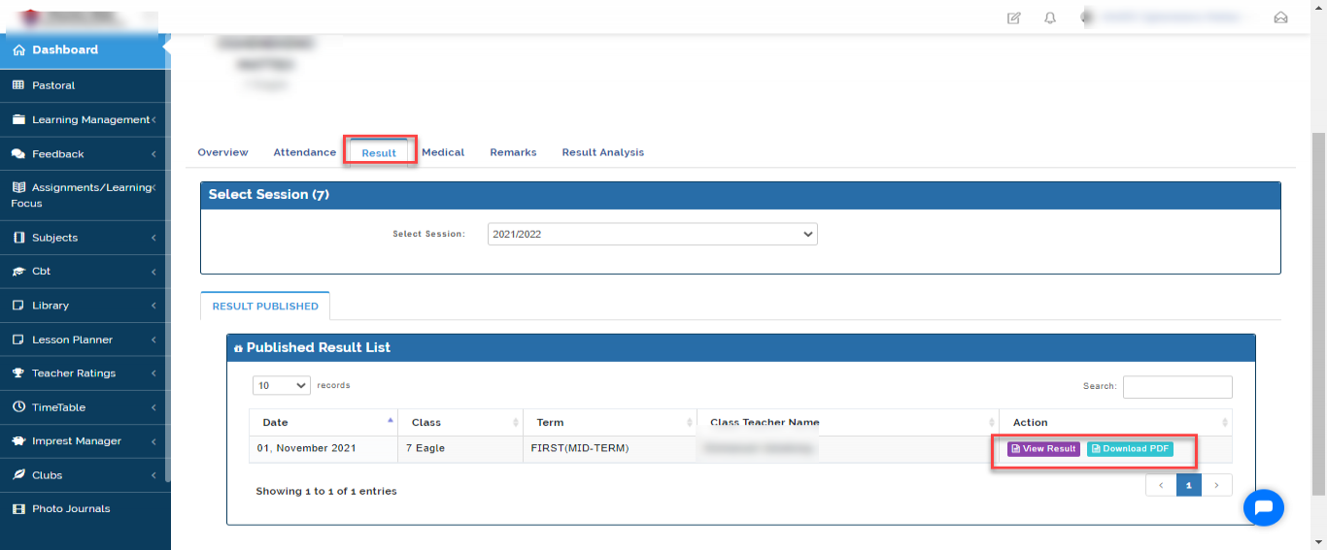Open the Dashboard home icon
This screenshot has width=1327, height=550.
18,49
